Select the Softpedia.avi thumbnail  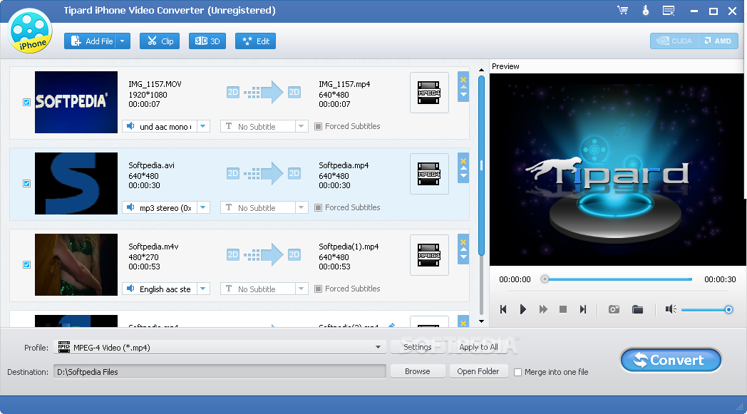(x=76, y=183)
